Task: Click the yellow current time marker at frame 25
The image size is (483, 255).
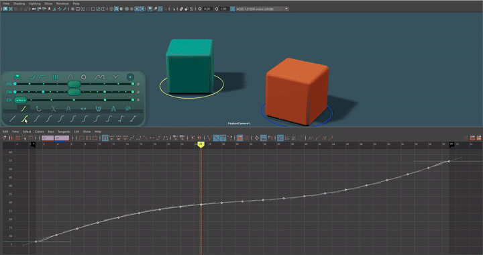Action: pos(201,144)
